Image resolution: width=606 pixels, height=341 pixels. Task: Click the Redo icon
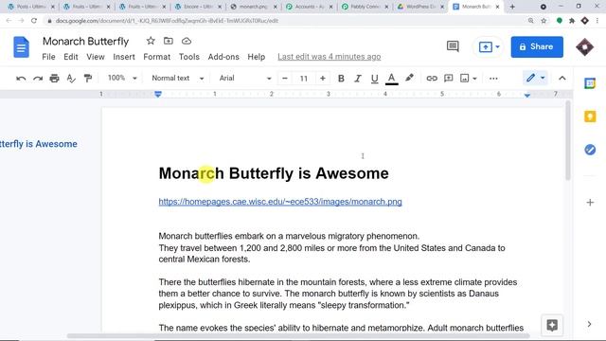click(x=38, y=79)
